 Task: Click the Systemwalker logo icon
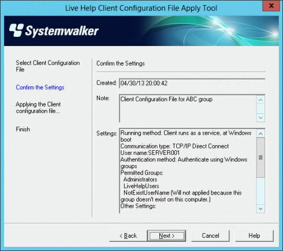coord(17,30)
